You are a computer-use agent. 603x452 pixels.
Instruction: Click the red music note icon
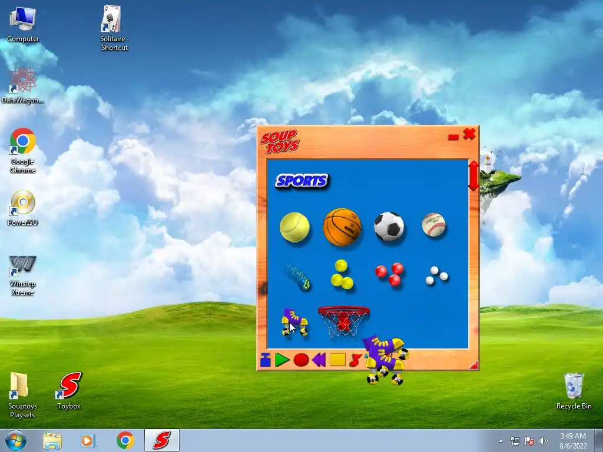point(355,360)
